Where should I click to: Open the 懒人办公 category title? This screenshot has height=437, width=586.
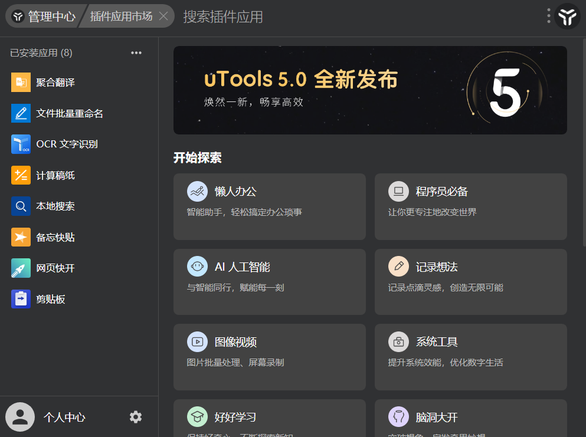click(235, 192)
